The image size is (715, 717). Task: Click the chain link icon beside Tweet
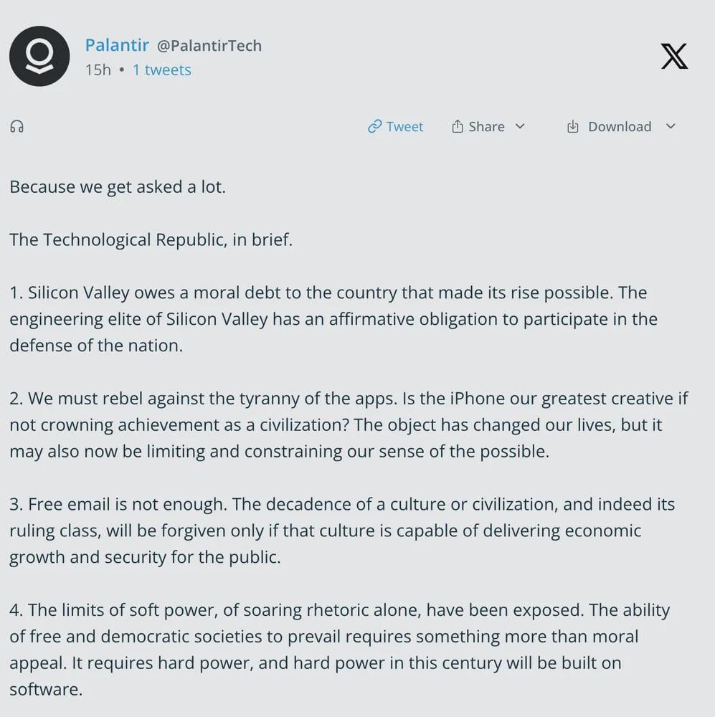coord(375,126)
